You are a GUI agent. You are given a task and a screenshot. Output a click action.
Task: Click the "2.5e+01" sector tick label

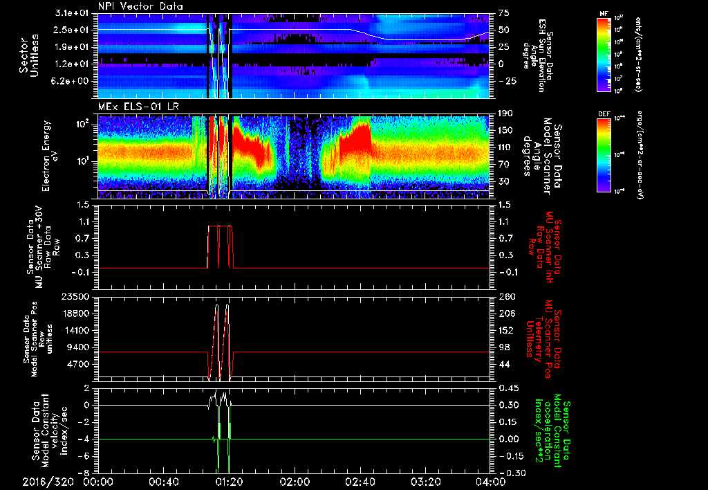click(71, 30)
